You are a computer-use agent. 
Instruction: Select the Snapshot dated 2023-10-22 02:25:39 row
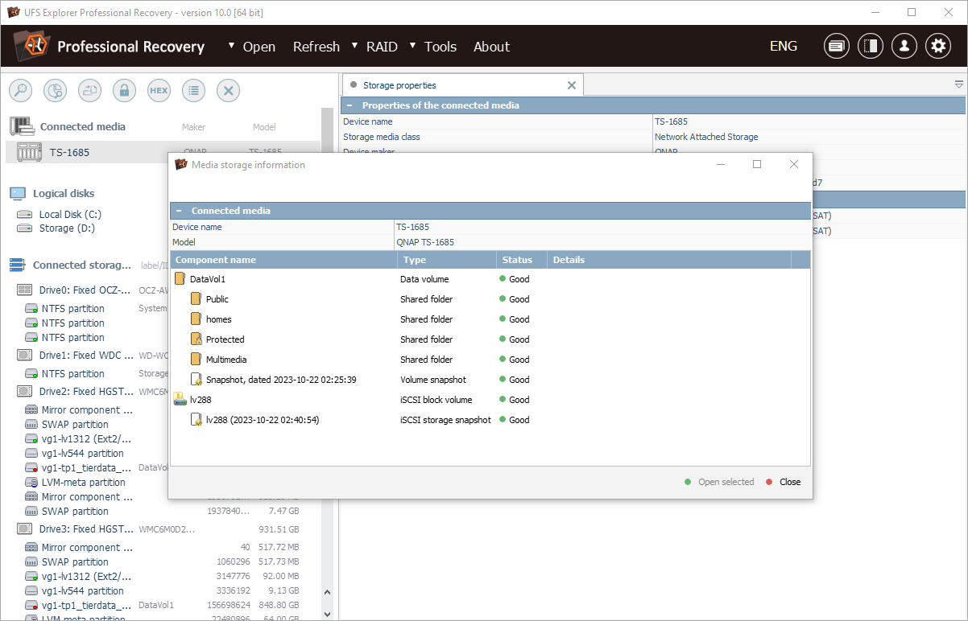point(490,380)
